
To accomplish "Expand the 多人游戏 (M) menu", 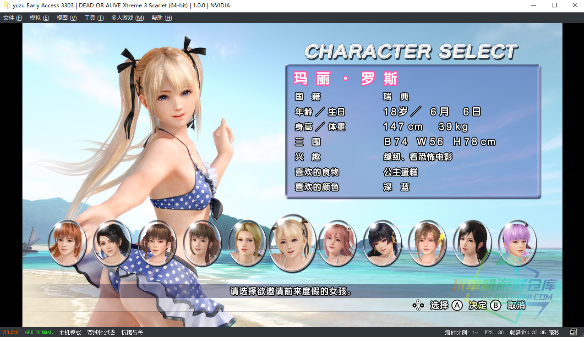I will click(x=127, y=18).
